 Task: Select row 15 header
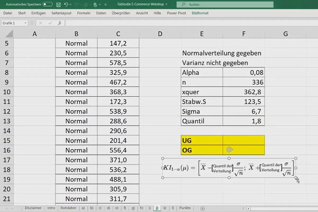[x=7, y=140]
